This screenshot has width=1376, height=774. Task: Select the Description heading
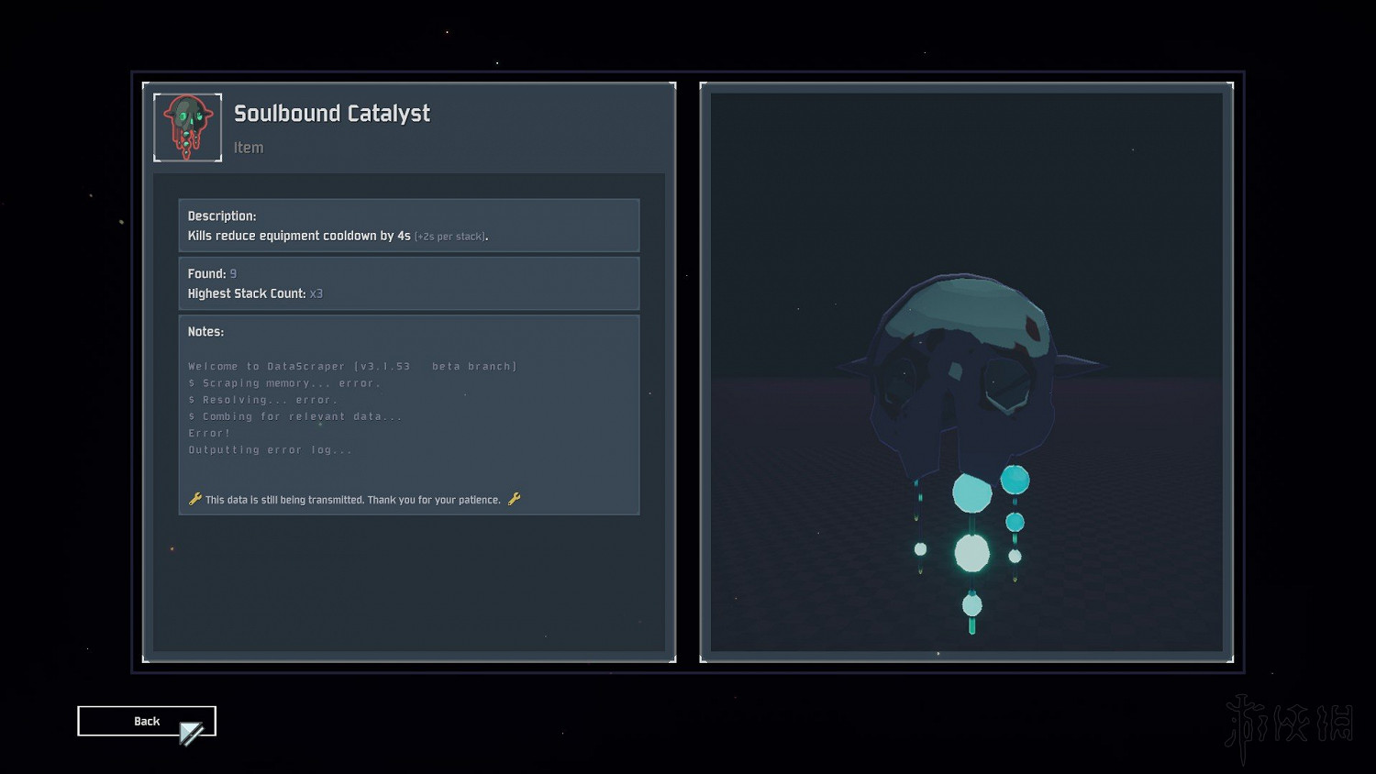point(222,216)
